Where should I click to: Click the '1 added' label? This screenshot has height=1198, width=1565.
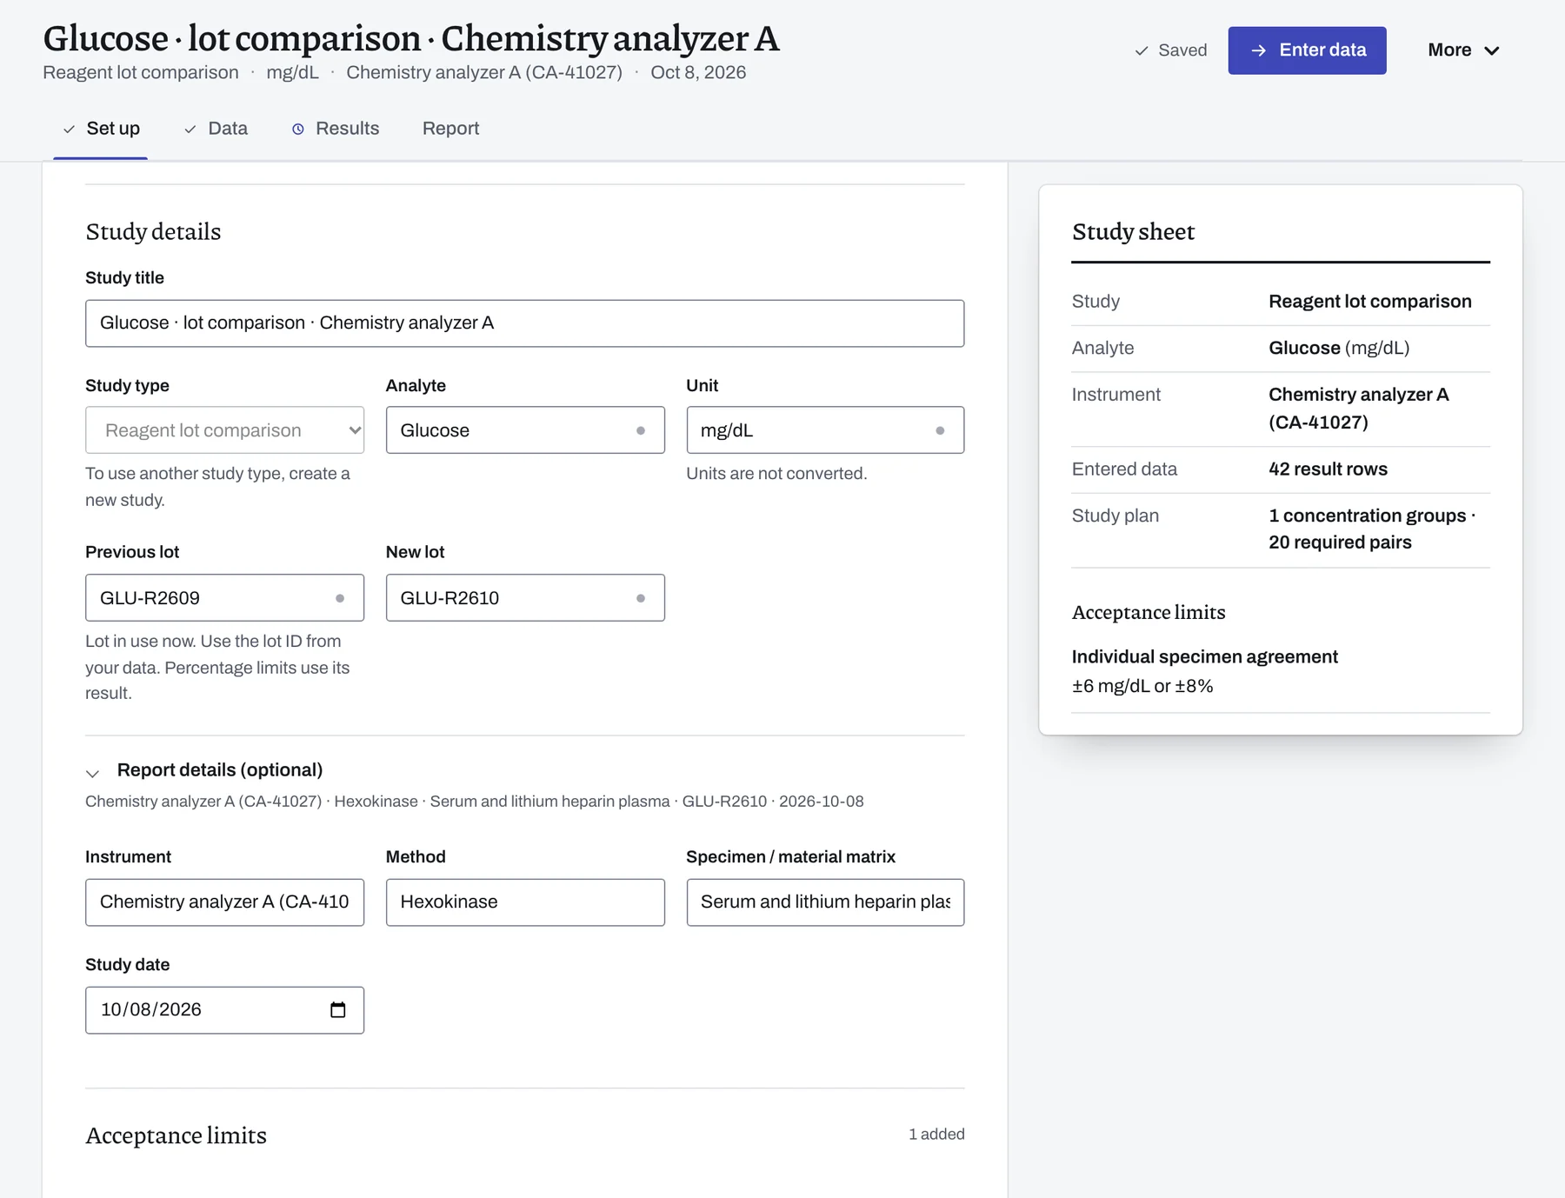click(936, 1135)
